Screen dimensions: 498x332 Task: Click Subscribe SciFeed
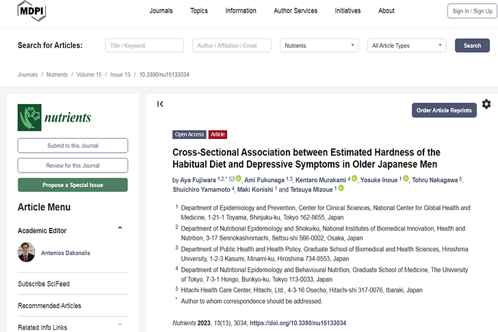click(x=44, y=283)
